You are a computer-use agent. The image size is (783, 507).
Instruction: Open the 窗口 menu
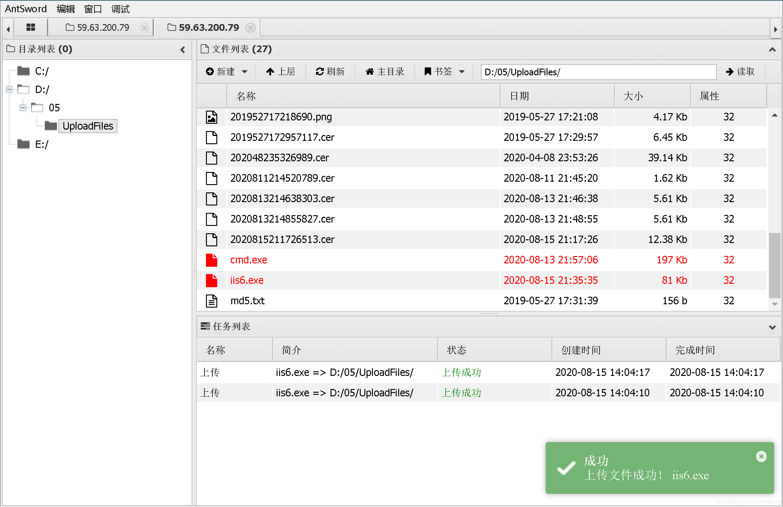tap(93, 9)
